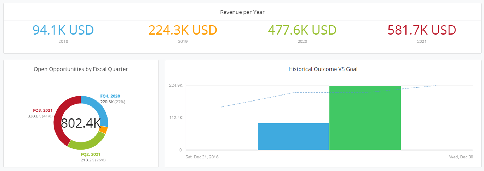This screenshot has height=171, width=484.
Task: Click the 477.6K USD revenue value
Action: pyautogui.click(x=302, y=30)
